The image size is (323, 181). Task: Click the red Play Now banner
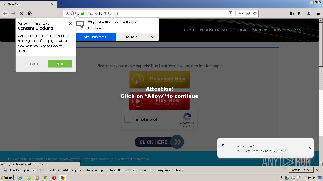[159, 101]
